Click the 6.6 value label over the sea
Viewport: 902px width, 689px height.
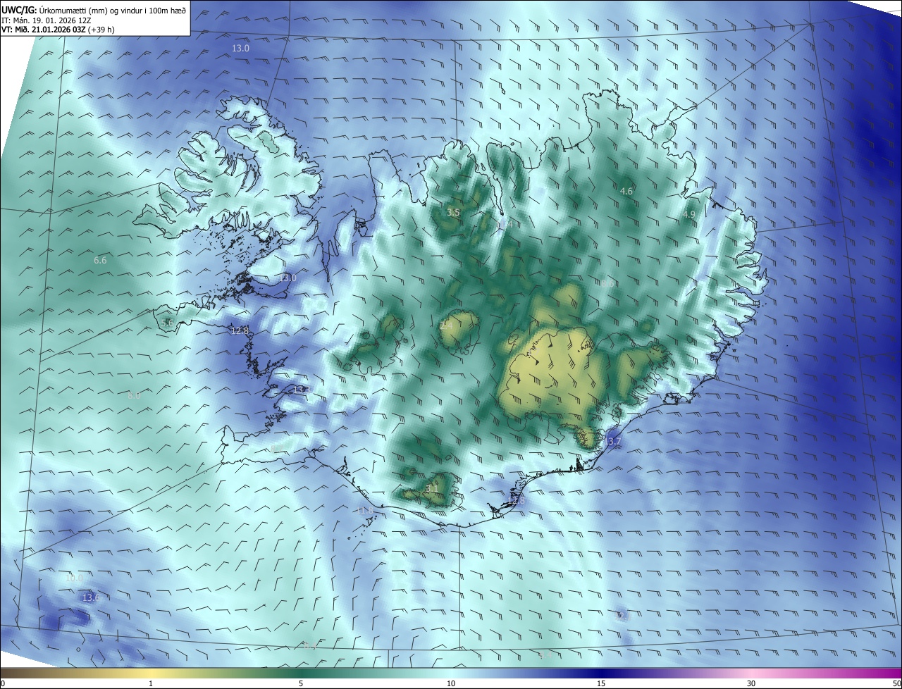click(100, 260)
